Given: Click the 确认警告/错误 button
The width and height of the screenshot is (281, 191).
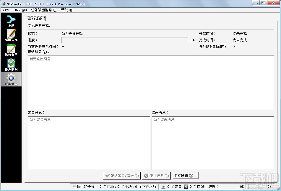Looking at the screenshot, I should tap(121, 175).
